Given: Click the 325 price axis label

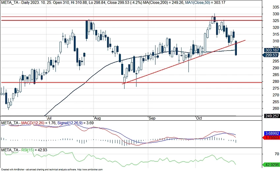Looking at the screenshot, I should point(276,21).
